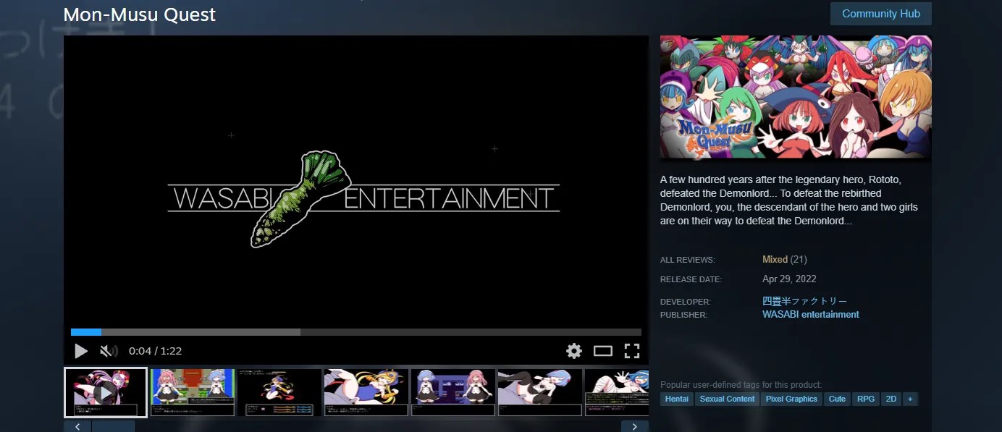This screenshot has width=1002, height=432.
Task: Select the sixth screenshot thumbnail
Action: click(x=540, y=392)
